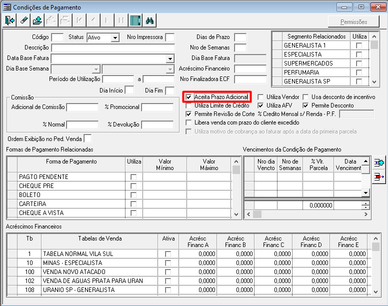The height and width of the screenshot is (306, 388).
Task: Click the % Promocional field
Action: (157, 107)
